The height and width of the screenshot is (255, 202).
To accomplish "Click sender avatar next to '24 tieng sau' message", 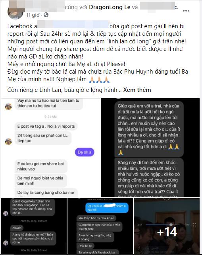I will pos(8,142).
